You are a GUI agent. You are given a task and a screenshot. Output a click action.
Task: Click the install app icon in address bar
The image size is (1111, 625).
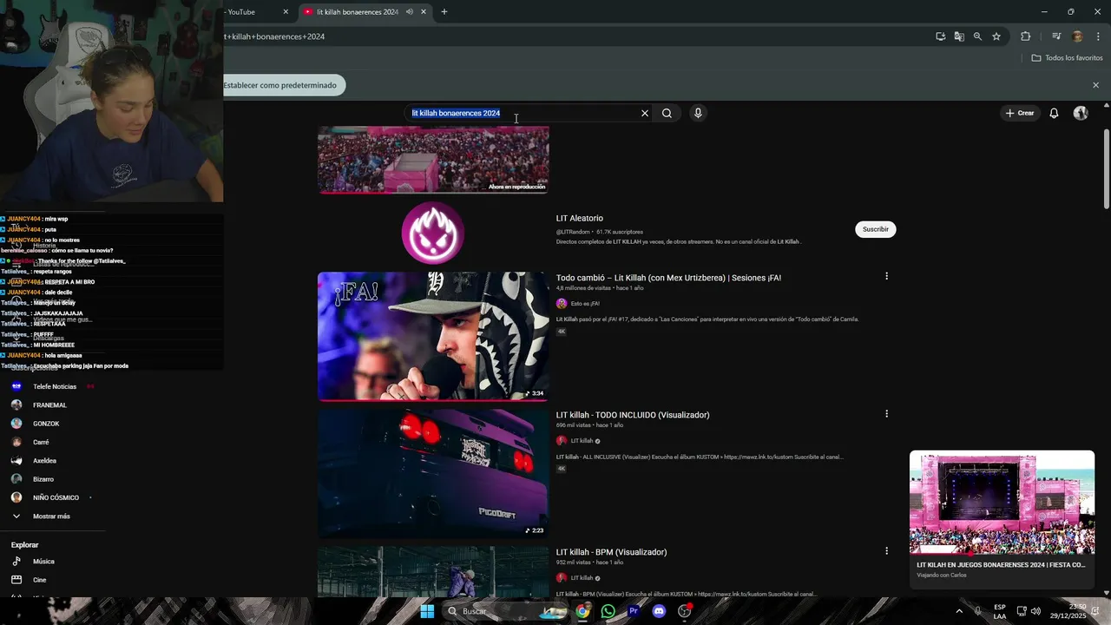(941, 36)
